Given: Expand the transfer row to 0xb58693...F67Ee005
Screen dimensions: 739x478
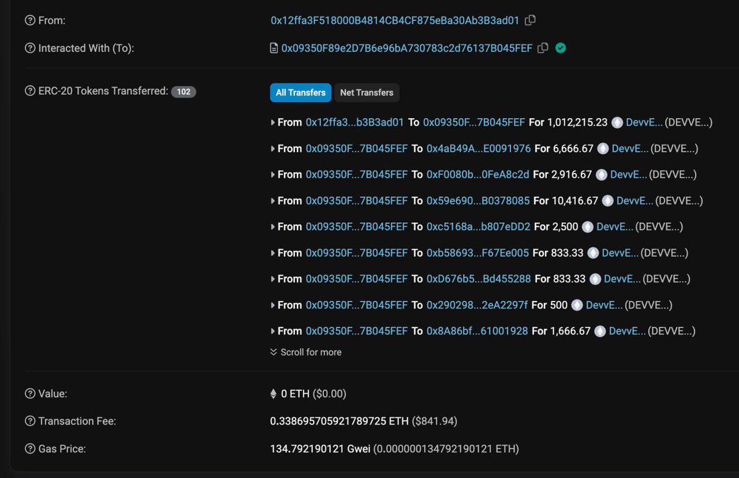Looking at the screenshot, I should [x=273, y=253].
